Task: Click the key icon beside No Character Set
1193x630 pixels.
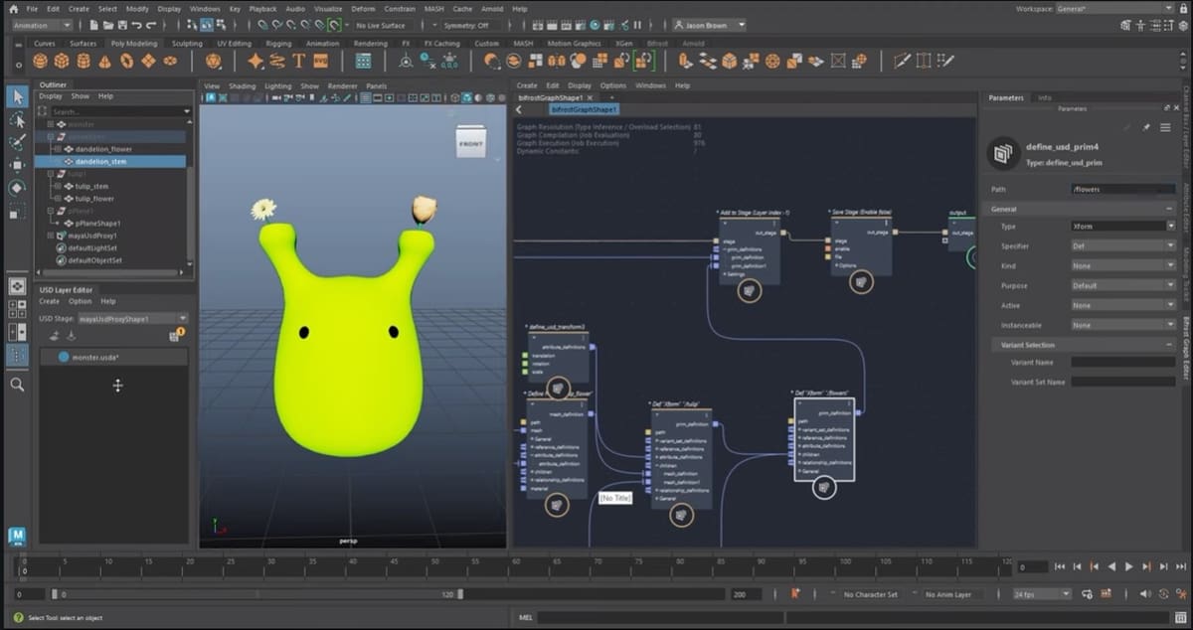Action: click(795, 593)
